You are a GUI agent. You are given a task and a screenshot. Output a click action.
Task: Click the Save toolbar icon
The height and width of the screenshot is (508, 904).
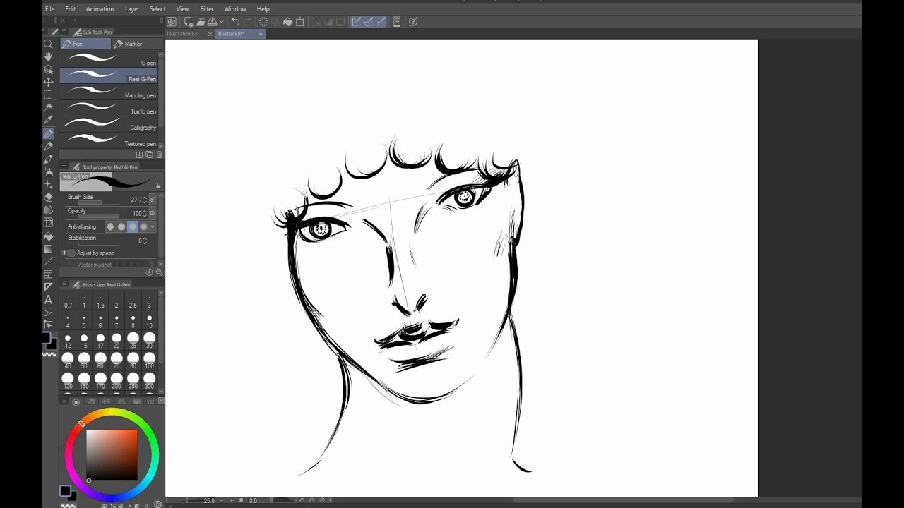(x=212, y=22)
